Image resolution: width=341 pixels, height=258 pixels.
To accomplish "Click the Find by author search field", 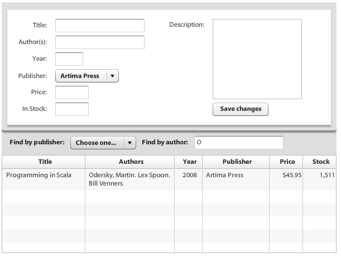I will tap(239, 143).
